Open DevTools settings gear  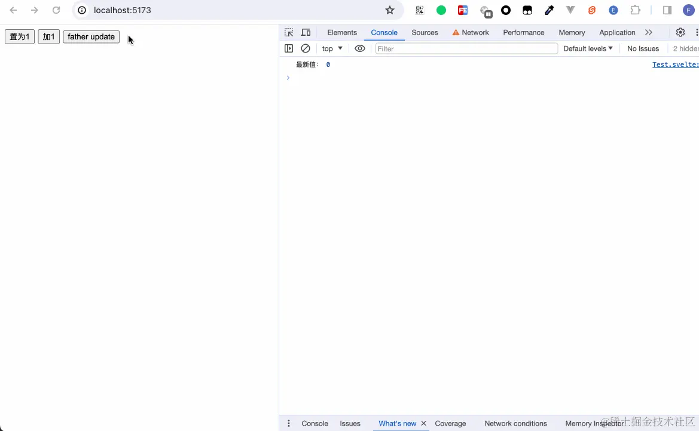(x=680, y=32)
